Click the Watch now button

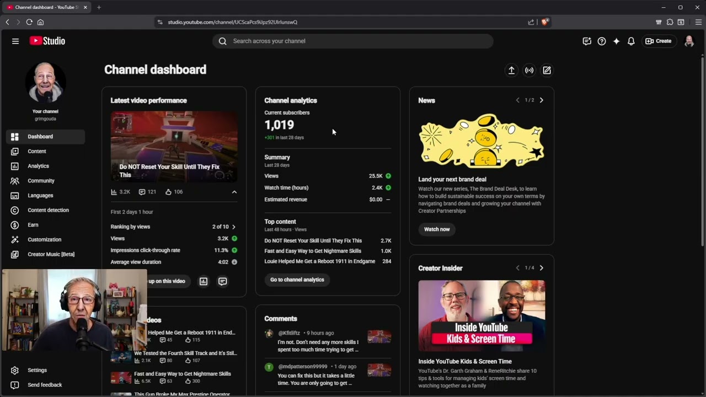(437, 229)
